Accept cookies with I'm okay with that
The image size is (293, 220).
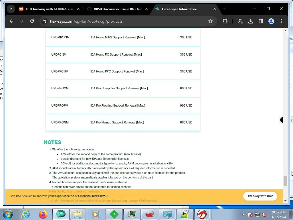click(260, 196)
